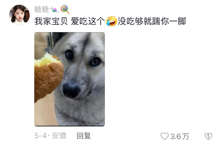
Task: Click the husky's left eye in photo
Action: (69, 55)
